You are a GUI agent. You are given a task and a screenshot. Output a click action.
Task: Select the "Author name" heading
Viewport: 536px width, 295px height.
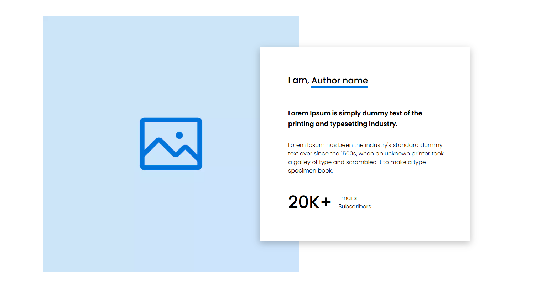coord(339,81)
